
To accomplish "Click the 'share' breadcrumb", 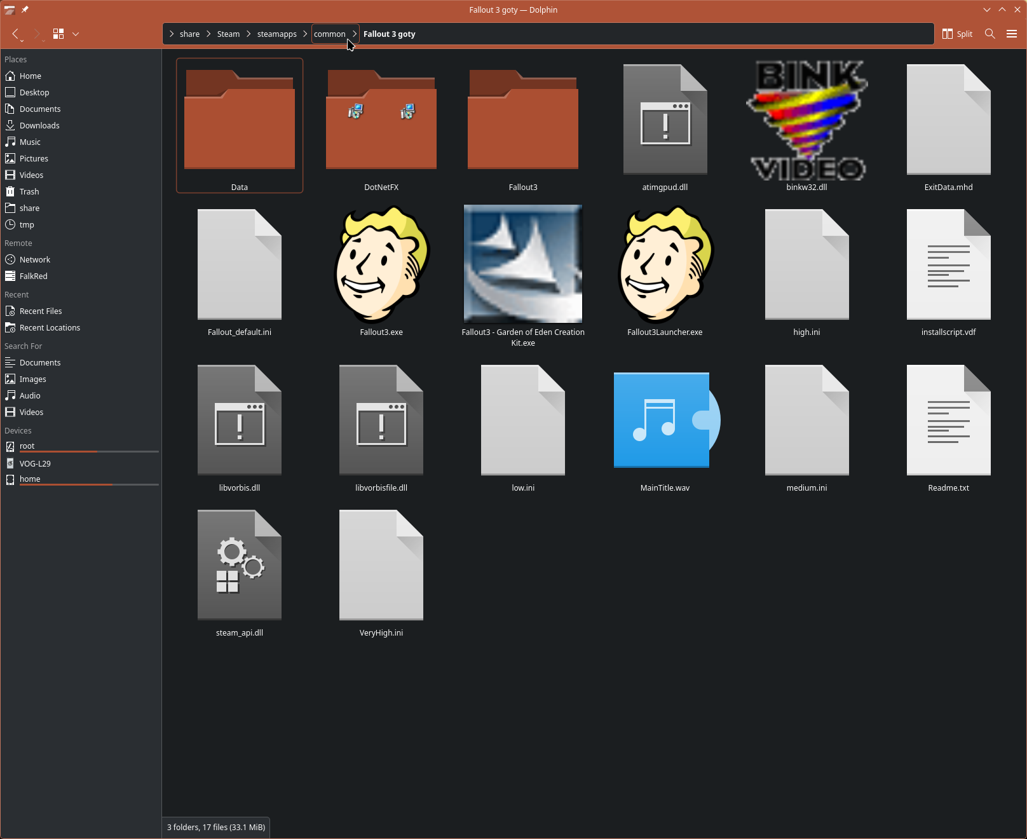I will [189, 34].
